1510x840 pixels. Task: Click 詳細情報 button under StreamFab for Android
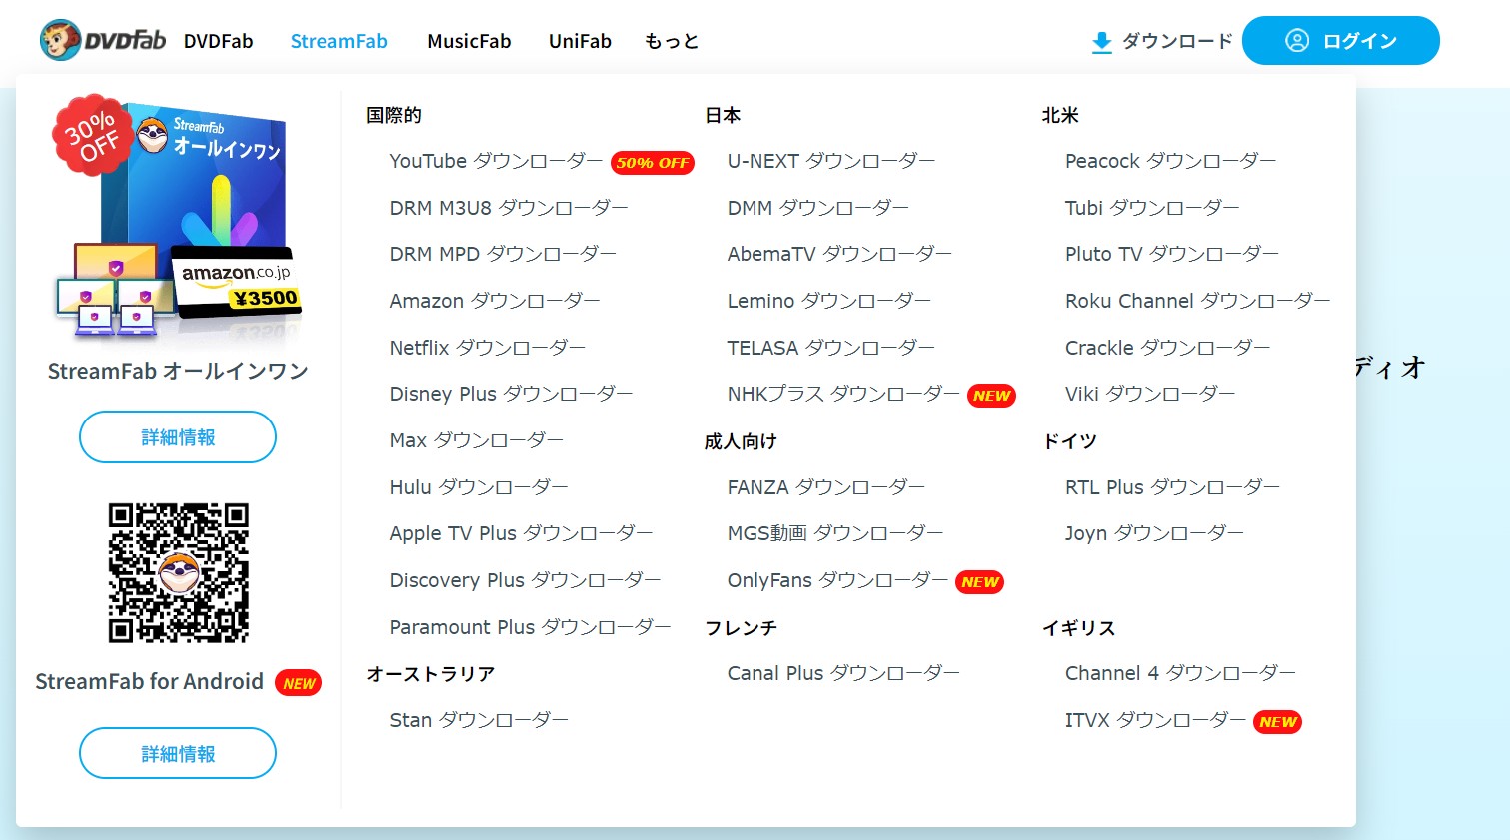click(178, 754)
